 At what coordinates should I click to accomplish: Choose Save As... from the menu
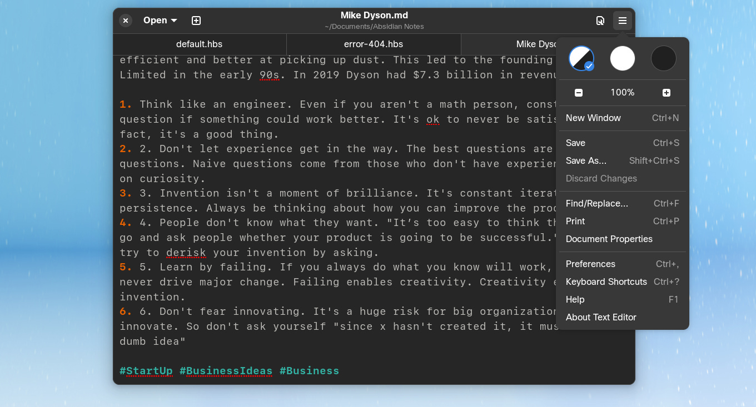click(623, 160)
